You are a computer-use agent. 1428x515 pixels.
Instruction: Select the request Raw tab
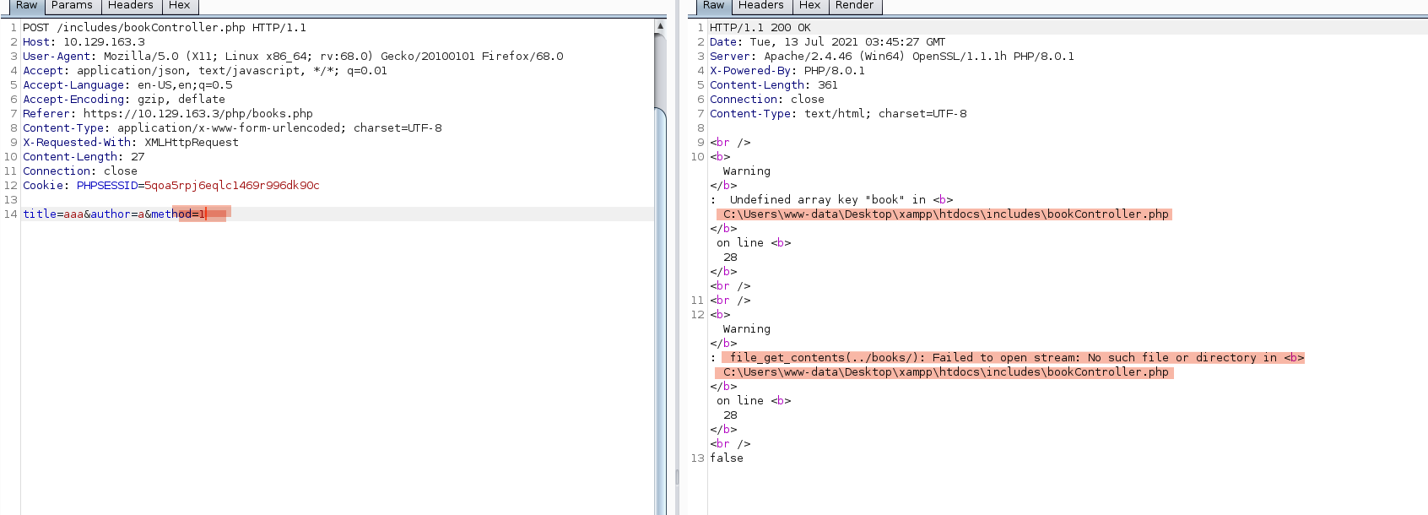(x=26, y=6)
